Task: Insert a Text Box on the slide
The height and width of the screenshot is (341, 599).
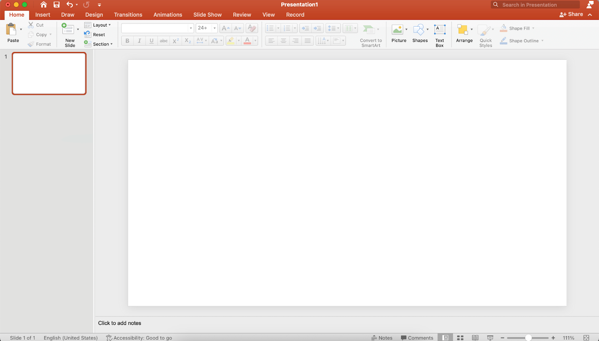Action: point(439,34)
